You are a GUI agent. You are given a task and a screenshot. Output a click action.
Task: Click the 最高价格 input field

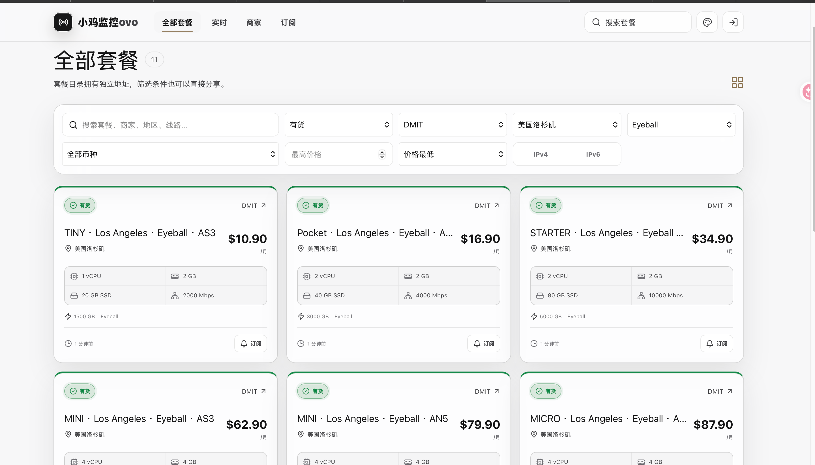[338, 154]
